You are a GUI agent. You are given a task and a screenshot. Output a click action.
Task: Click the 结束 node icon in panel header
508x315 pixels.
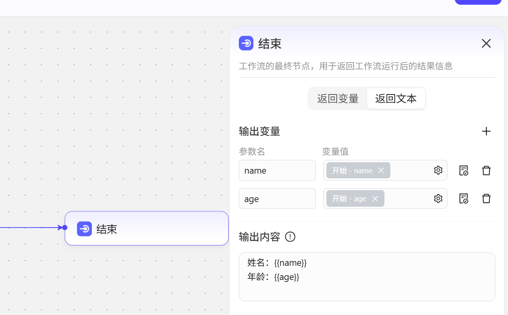click(x=246, y=43)
